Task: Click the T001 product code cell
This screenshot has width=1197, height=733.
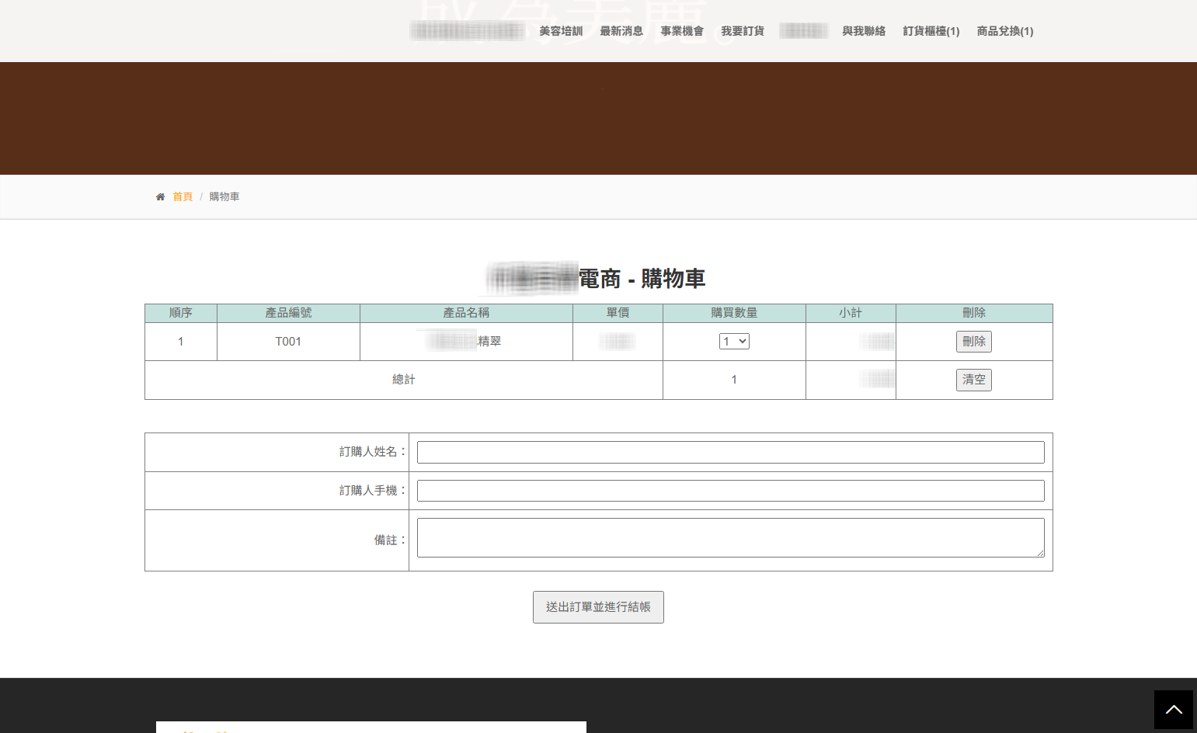Action: tap(288, 342)
